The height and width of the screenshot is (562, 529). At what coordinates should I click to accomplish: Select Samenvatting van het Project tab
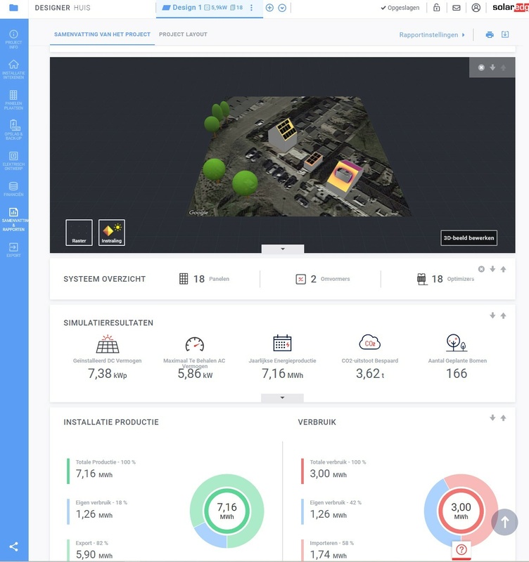(102, 34)
